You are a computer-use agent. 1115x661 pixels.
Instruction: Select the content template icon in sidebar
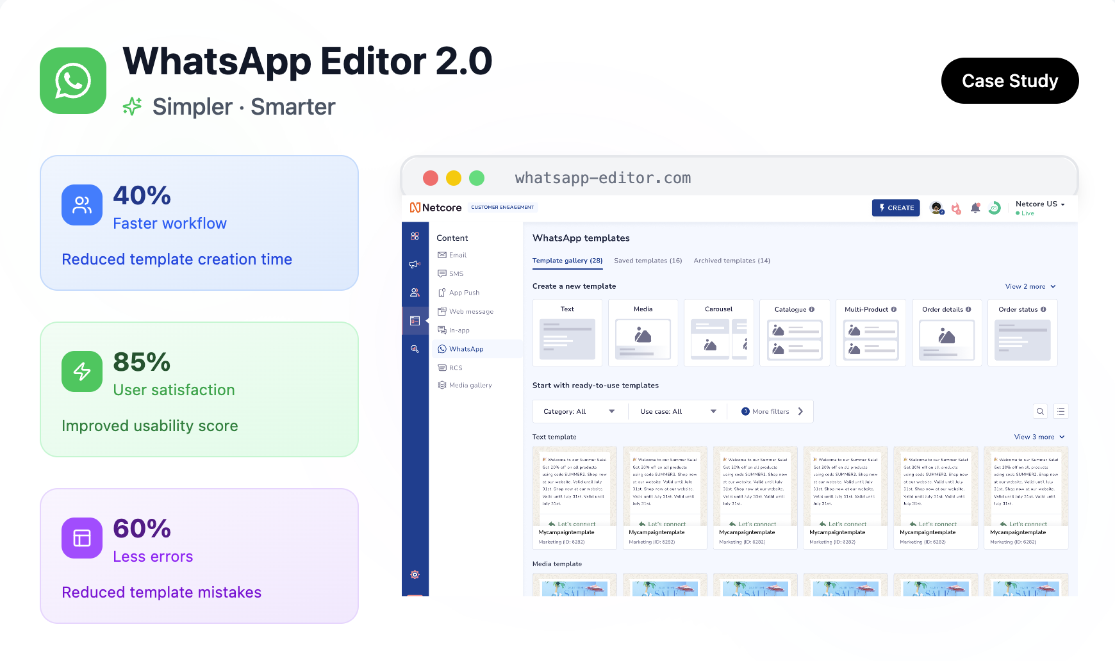[x=415, y=320]
